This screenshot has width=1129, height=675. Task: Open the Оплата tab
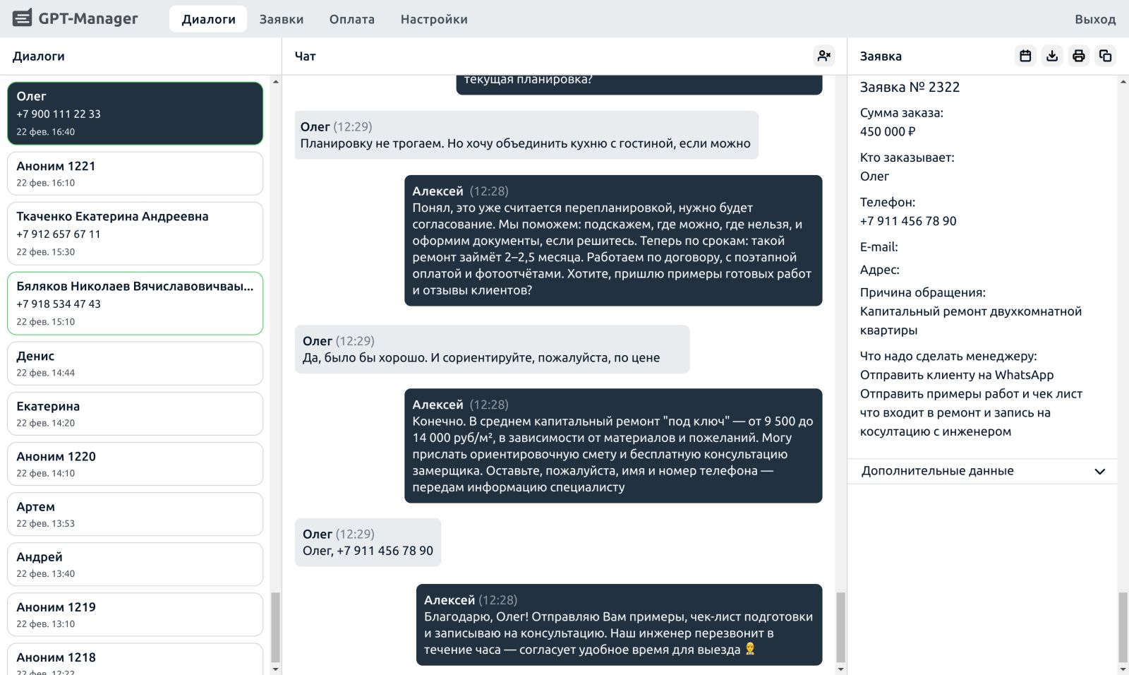351,19
